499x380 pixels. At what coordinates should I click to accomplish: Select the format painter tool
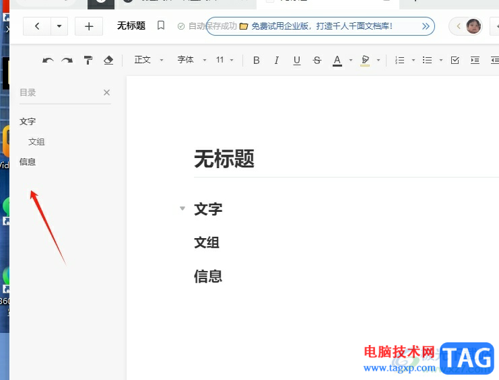tap(88, 60)
